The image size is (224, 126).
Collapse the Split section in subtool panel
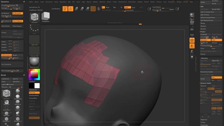[202, 7]
